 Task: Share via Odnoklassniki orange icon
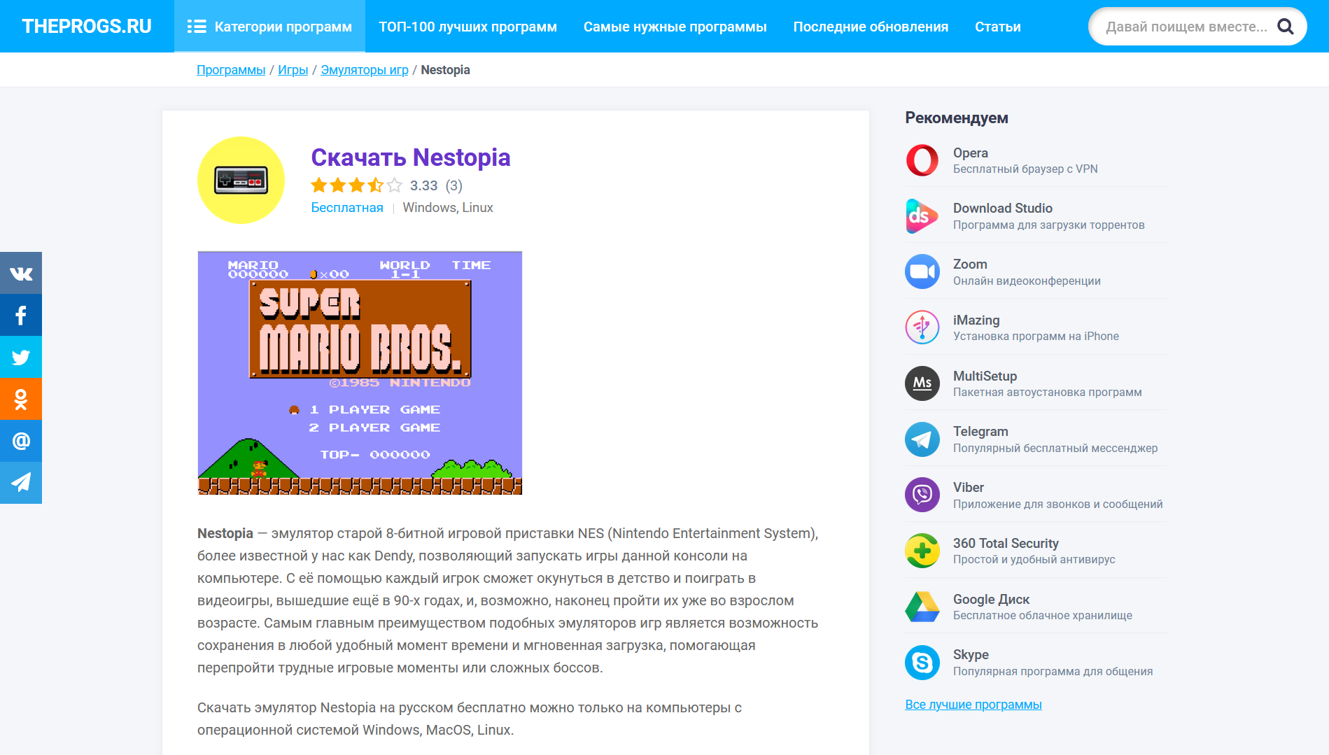pos(21,399)
